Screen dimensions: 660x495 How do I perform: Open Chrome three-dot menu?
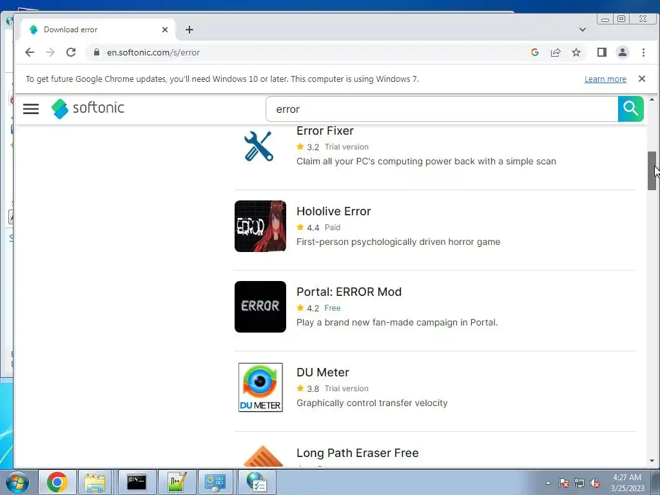pyautogui.click(x=644, y=52)
